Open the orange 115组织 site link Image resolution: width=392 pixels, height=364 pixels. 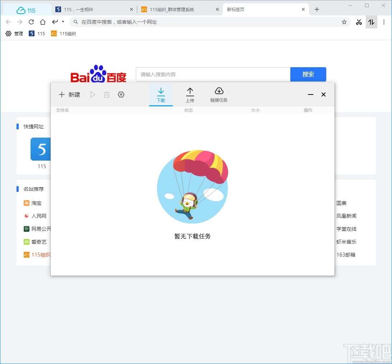coord(37,255)
